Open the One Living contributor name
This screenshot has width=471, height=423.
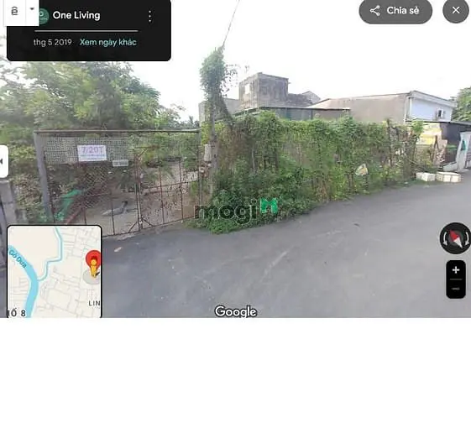click(x=76, y=15)
